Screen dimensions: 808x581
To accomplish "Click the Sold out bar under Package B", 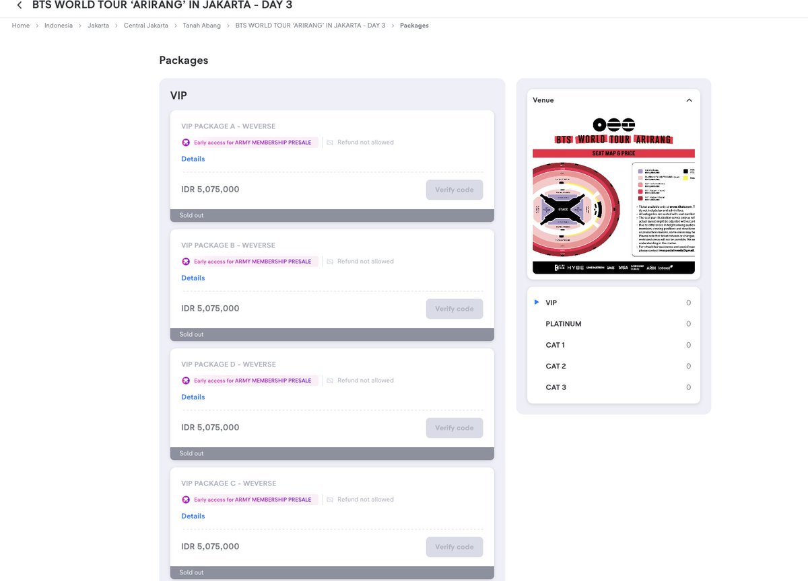I will [x=332, y=335].
